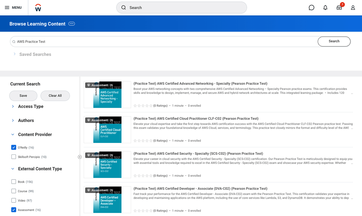Click star rating of Advanced Networking practice test
The width and height of the screenshot is (362, 216).
[143, 106]
